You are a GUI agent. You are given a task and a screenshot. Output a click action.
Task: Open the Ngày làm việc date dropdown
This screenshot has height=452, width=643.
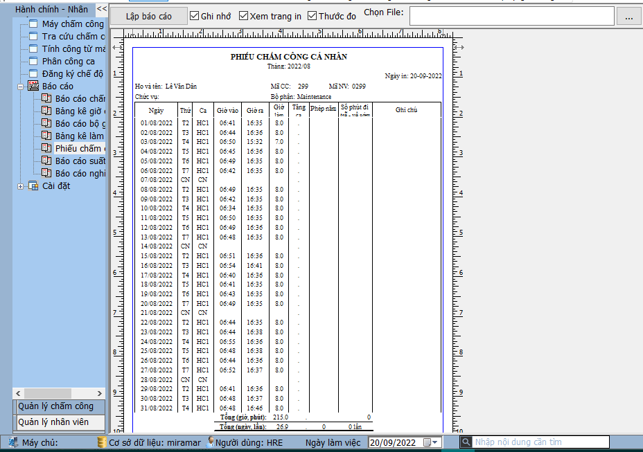tap(435, 442)
